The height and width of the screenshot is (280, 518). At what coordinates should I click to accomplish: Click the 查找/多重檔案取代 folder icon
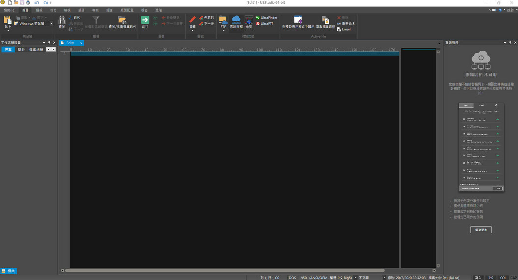pos(122,22)
